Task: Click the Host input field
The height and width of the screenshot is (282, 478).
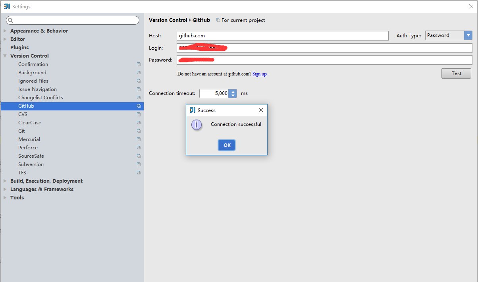Action: coord(283,36)
